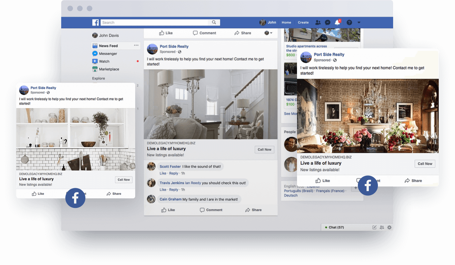The width and height of the screenshot is (455, 265).
Task: Switch language to Deutsch
Action: 291,195
